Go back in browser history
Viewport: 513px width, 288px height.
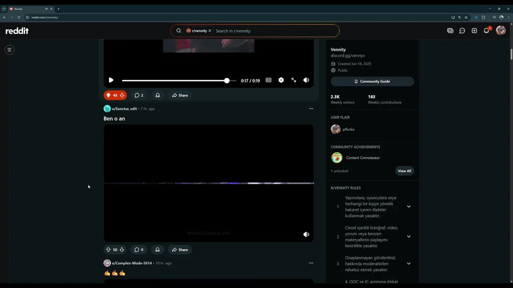[x=4, y=17]
